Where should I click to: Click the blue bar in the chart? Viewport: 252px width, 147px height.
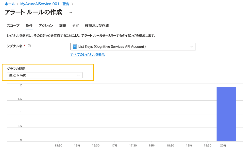tap(226, 114)
